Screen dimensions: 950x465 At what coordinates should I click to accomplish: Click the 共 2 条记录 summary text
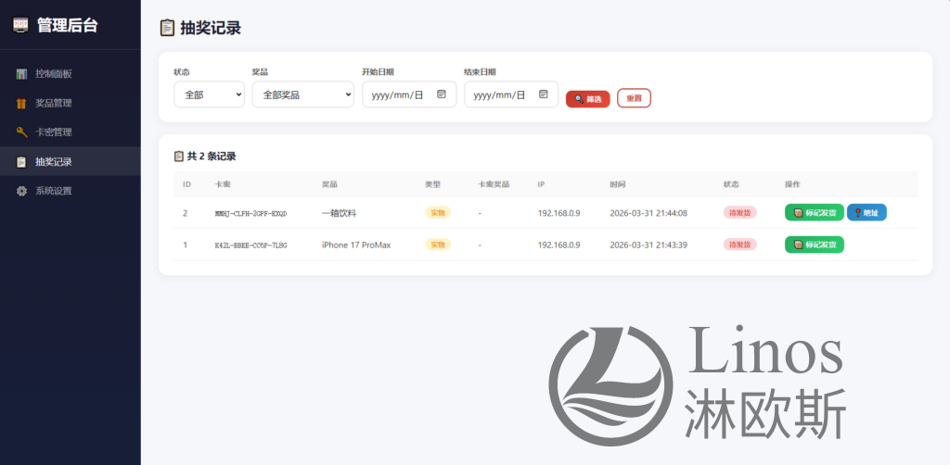coord(212,156)
